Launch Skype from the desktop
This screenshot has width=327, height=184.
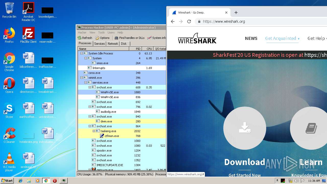9,110
